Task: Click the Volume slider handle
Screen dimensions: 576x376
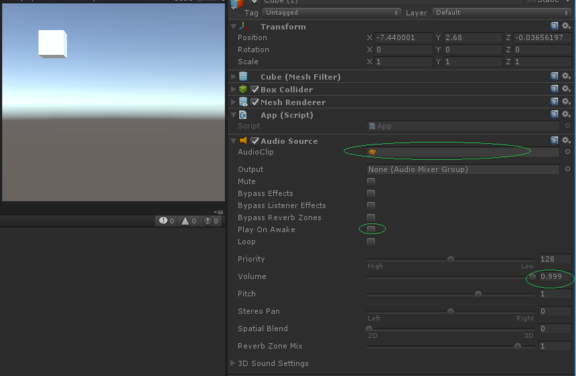Action: coord(532,277)
